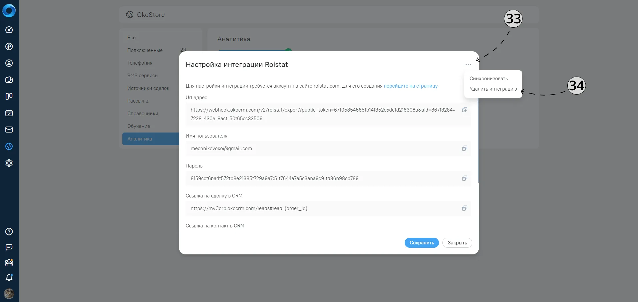
Task: Copy the Имя пользователя email value
Action: [464, 148]
